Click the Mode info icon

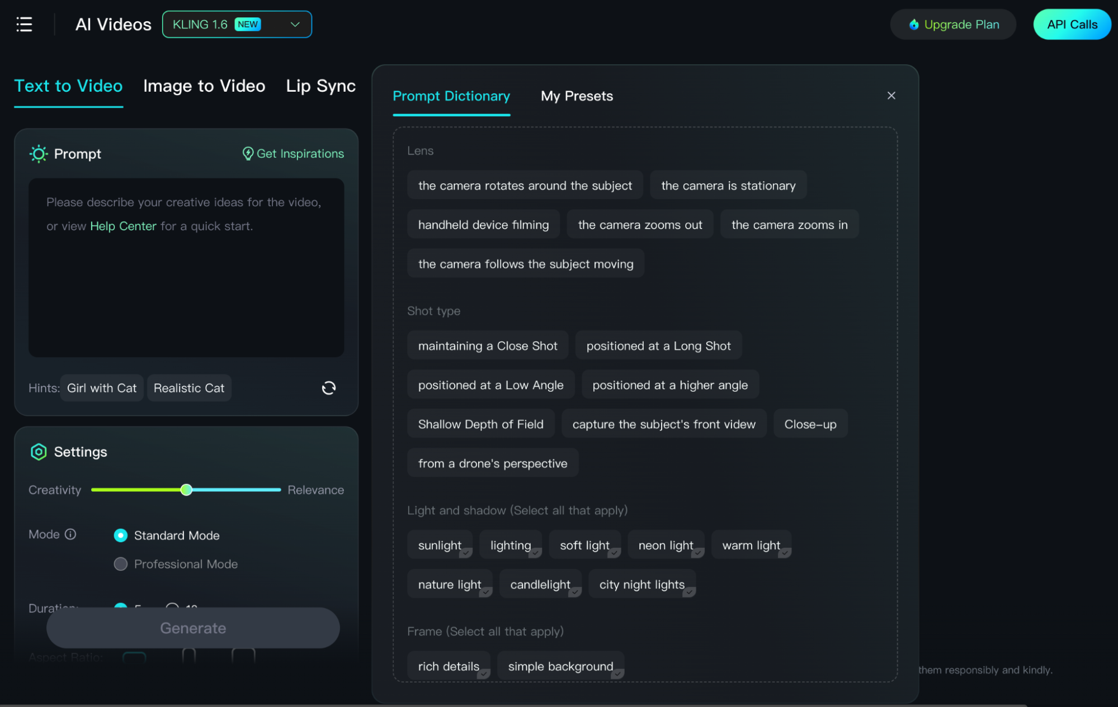coord(70,534)
